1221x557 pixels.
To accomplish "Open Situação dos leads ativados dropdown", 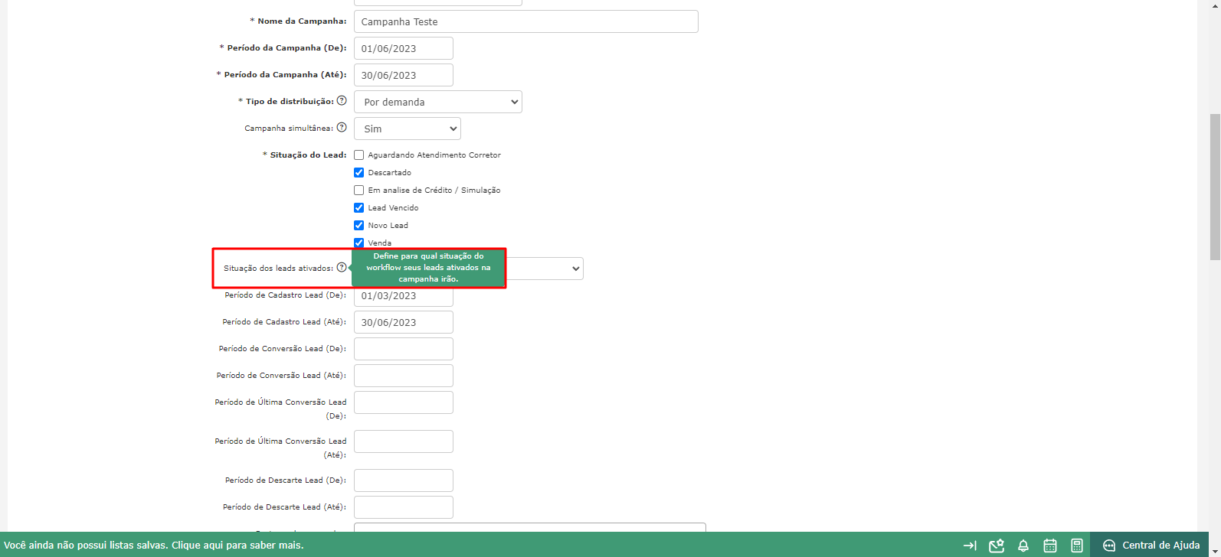I will click(545, 269).
